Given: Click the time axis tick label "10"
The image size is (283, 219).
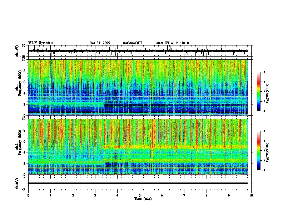Looking at the screenshot, I should click(251, 195).
